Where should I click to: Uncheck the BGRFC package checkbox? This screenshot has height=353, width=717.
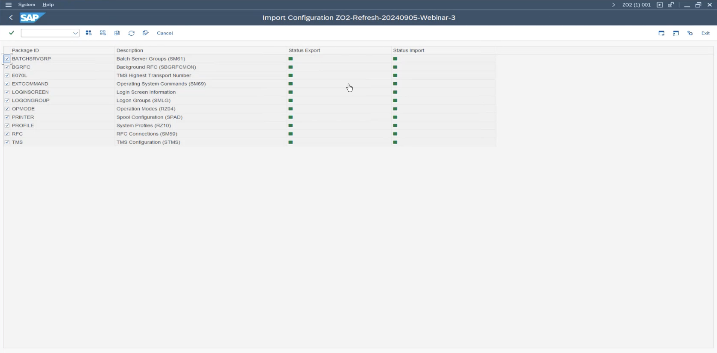tap(7, 67)
